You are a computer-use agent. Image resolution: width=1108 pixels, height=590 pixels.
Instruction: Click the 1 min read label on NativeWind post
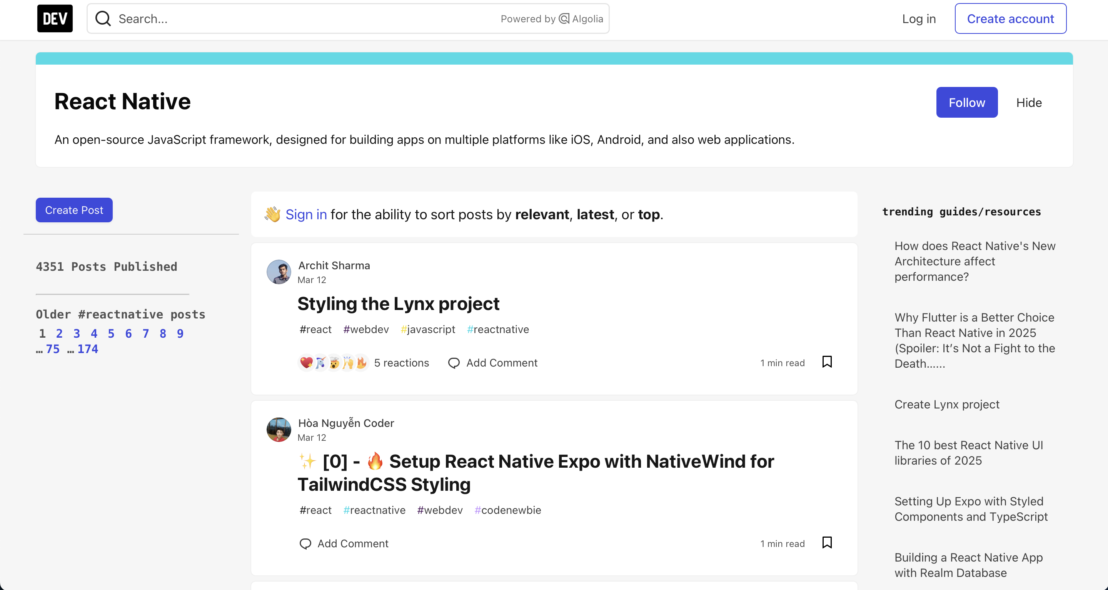[783, 543]
